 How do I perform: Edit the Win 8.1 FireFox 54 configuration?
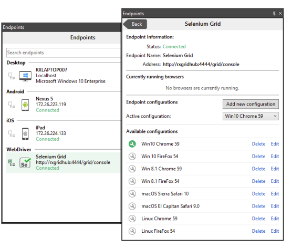(x=275, y=181)
